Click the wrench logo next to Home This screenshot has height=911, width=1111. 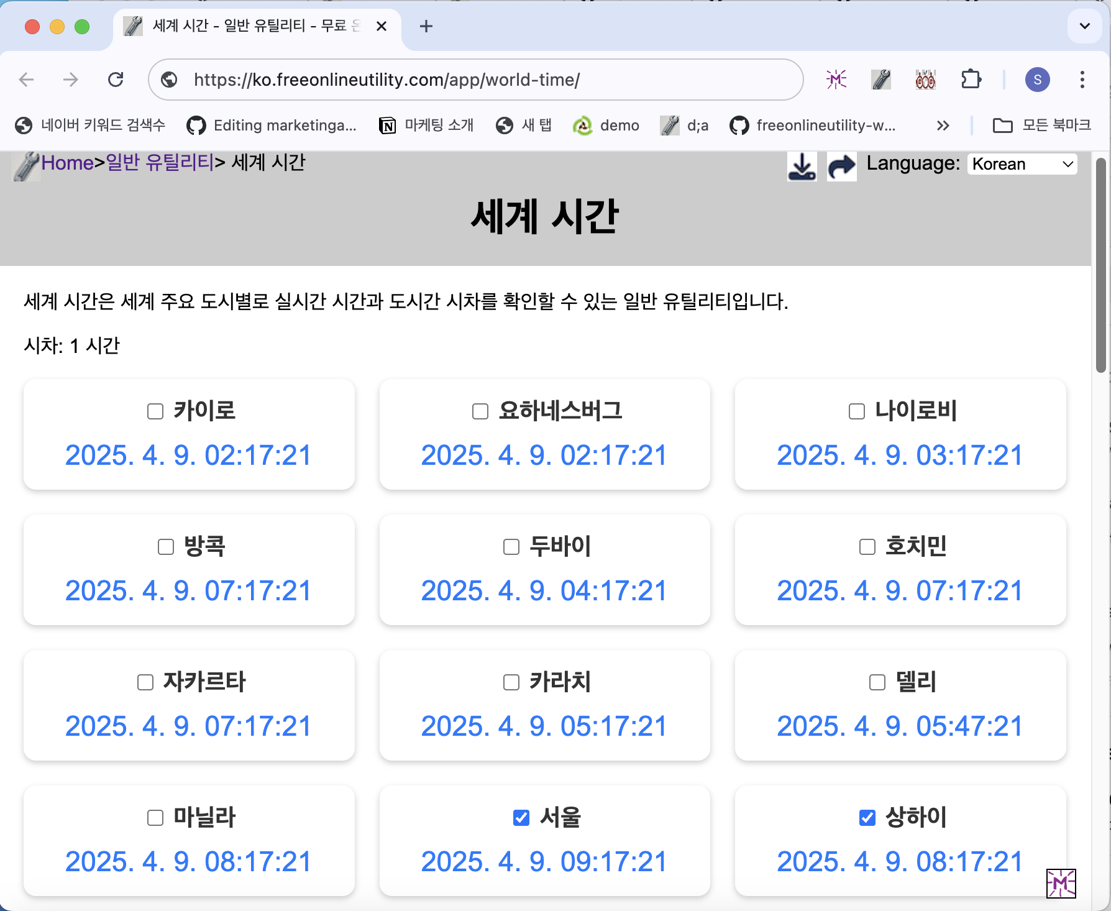pyautogui.click(x=27, y=166)
